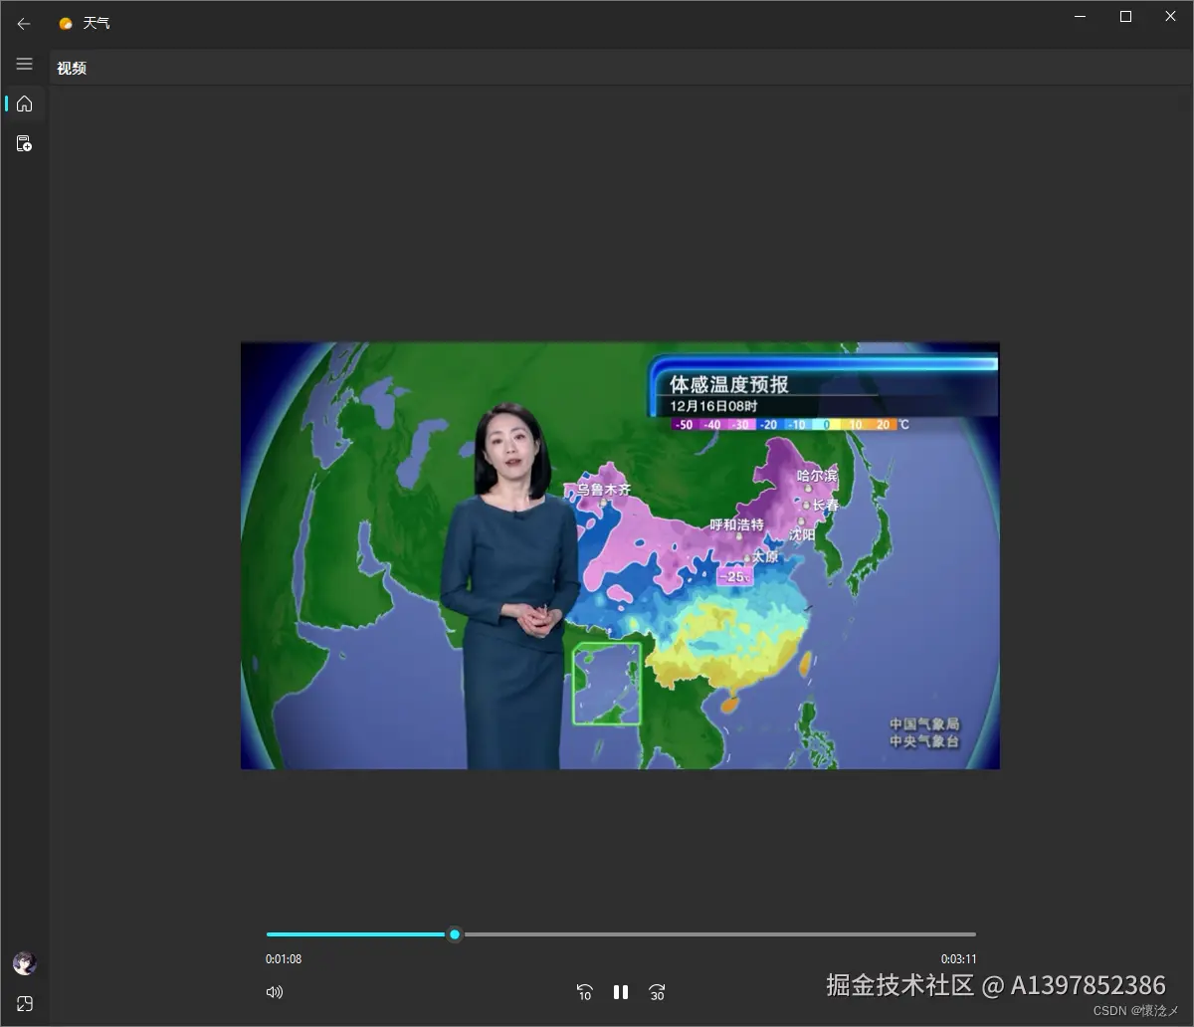Click the Weather app icon in the title bar
The width and height of the screenshot is (1194, 1027).
[x=65, y=22]
